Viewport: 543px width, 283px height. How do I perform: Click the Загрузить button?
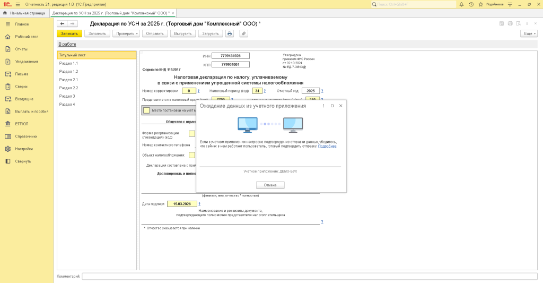[x=211, y=33]
